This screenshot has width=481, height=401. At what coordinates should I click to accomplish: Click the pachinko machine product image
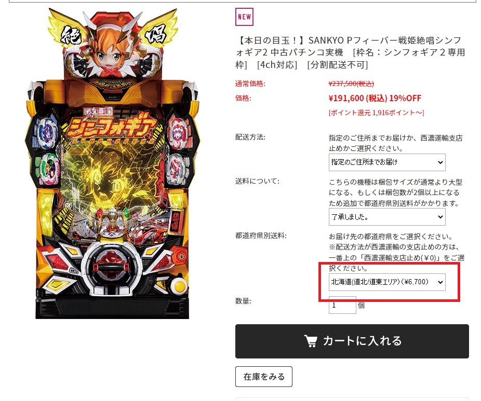click(112, 163)
